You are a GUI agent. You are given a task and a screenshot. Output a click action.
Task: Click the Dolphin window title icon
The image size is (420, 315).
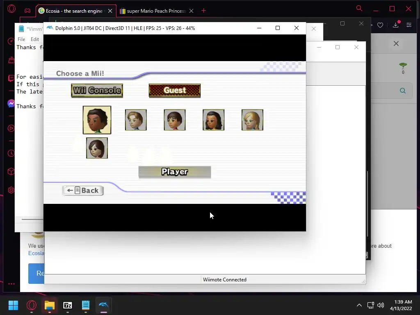point(50,28)
